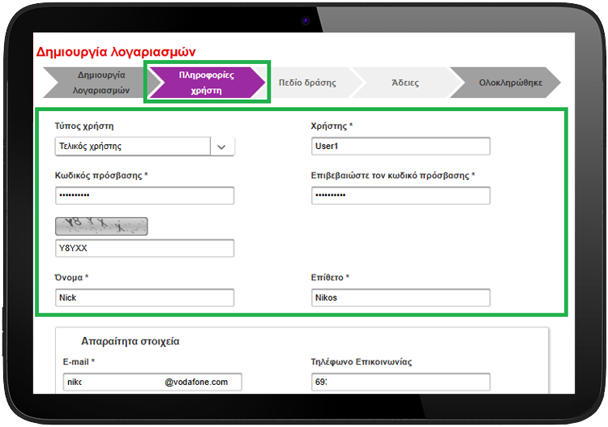Click the E-mail field with vodafone.com
The height and width of the screenshot is (427, 608).
[152, 382]
